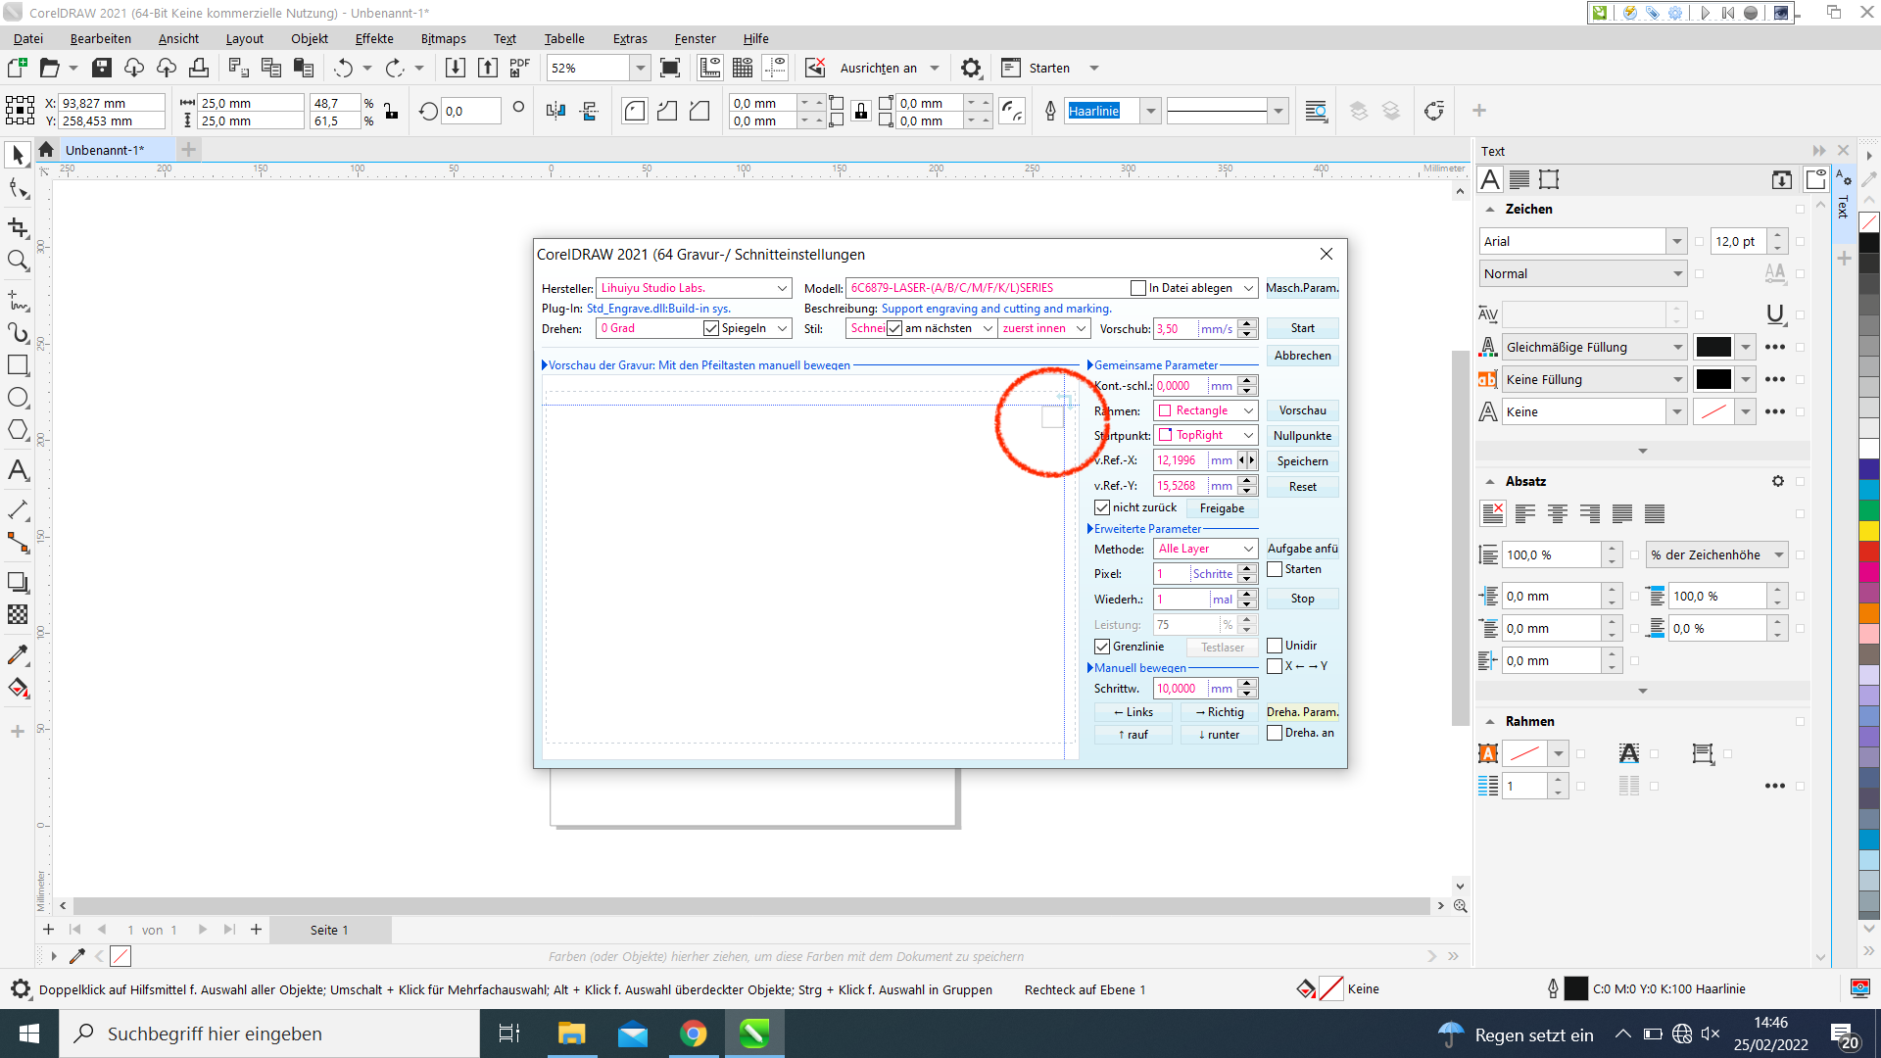Open the Effekte menu
Screen dimensions: 1881x1058
[x=373, y=38]
